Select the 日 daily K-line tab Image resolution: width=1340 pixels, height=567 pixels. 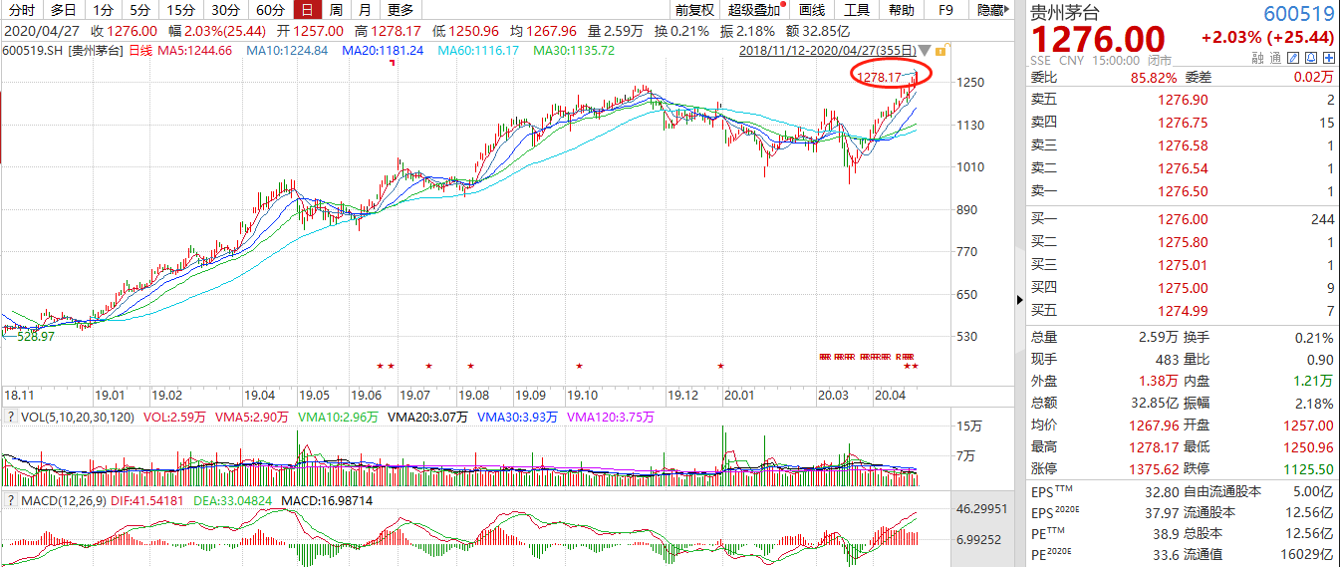[x=307, y=10]
